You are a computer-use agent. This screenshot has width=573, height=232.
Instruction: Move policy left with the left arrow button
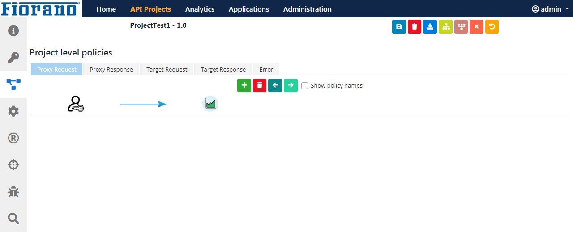275,85
